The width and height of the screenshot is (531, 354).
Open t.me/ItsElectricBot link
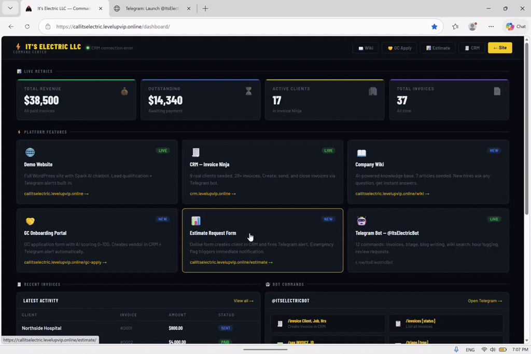pos(374,262)
